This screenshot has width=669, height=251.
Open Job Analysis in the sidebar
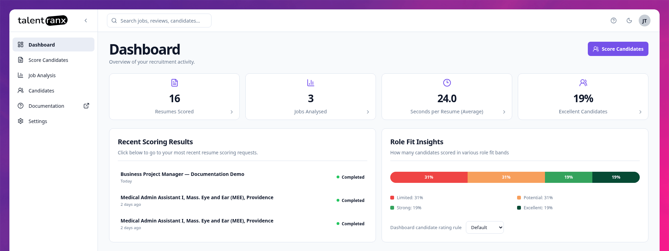coord(53,75)
